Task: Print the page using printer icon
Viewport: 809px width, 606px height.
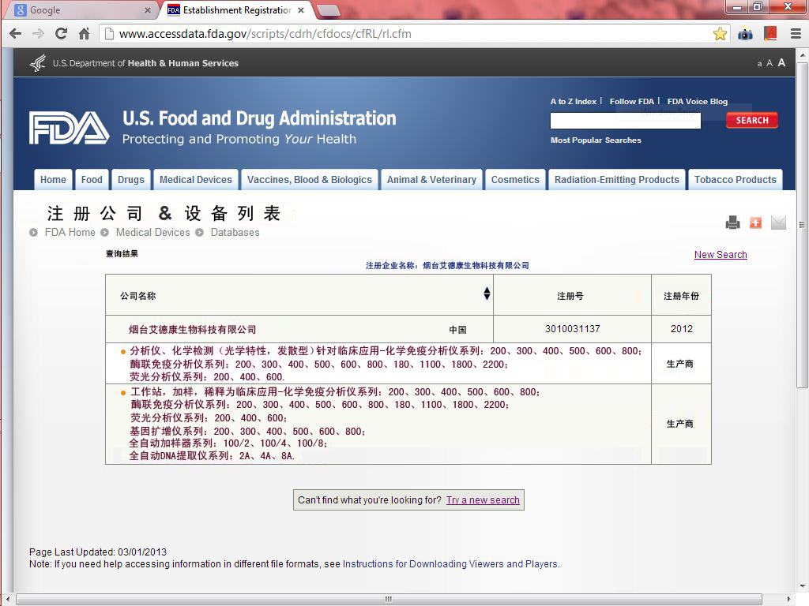Action: pos(732,223)
